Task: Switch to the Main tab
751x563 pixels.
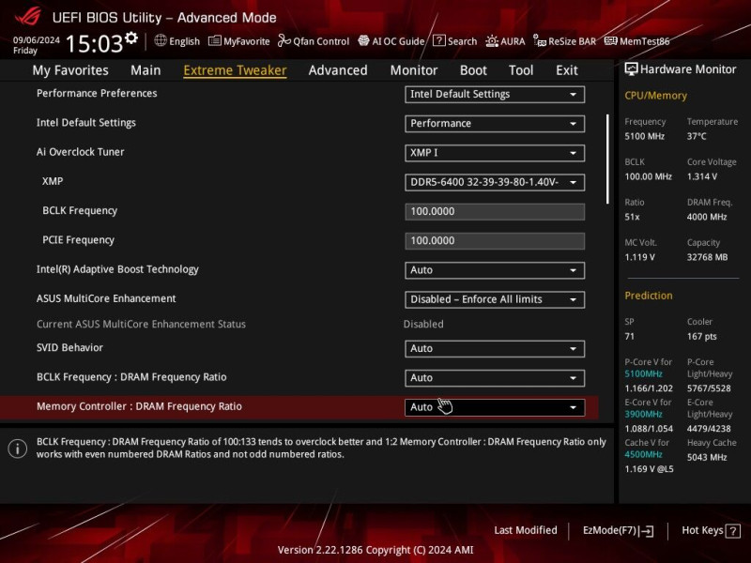Action: (146, 70)
